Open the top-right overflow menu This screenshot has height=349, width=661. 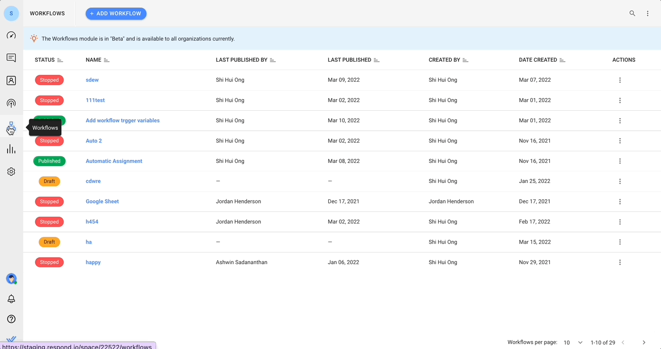coord(647,13)
